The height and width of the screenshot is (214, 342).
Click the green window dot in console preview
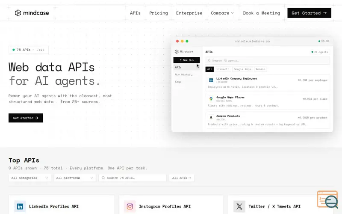[x=187, y=41]
